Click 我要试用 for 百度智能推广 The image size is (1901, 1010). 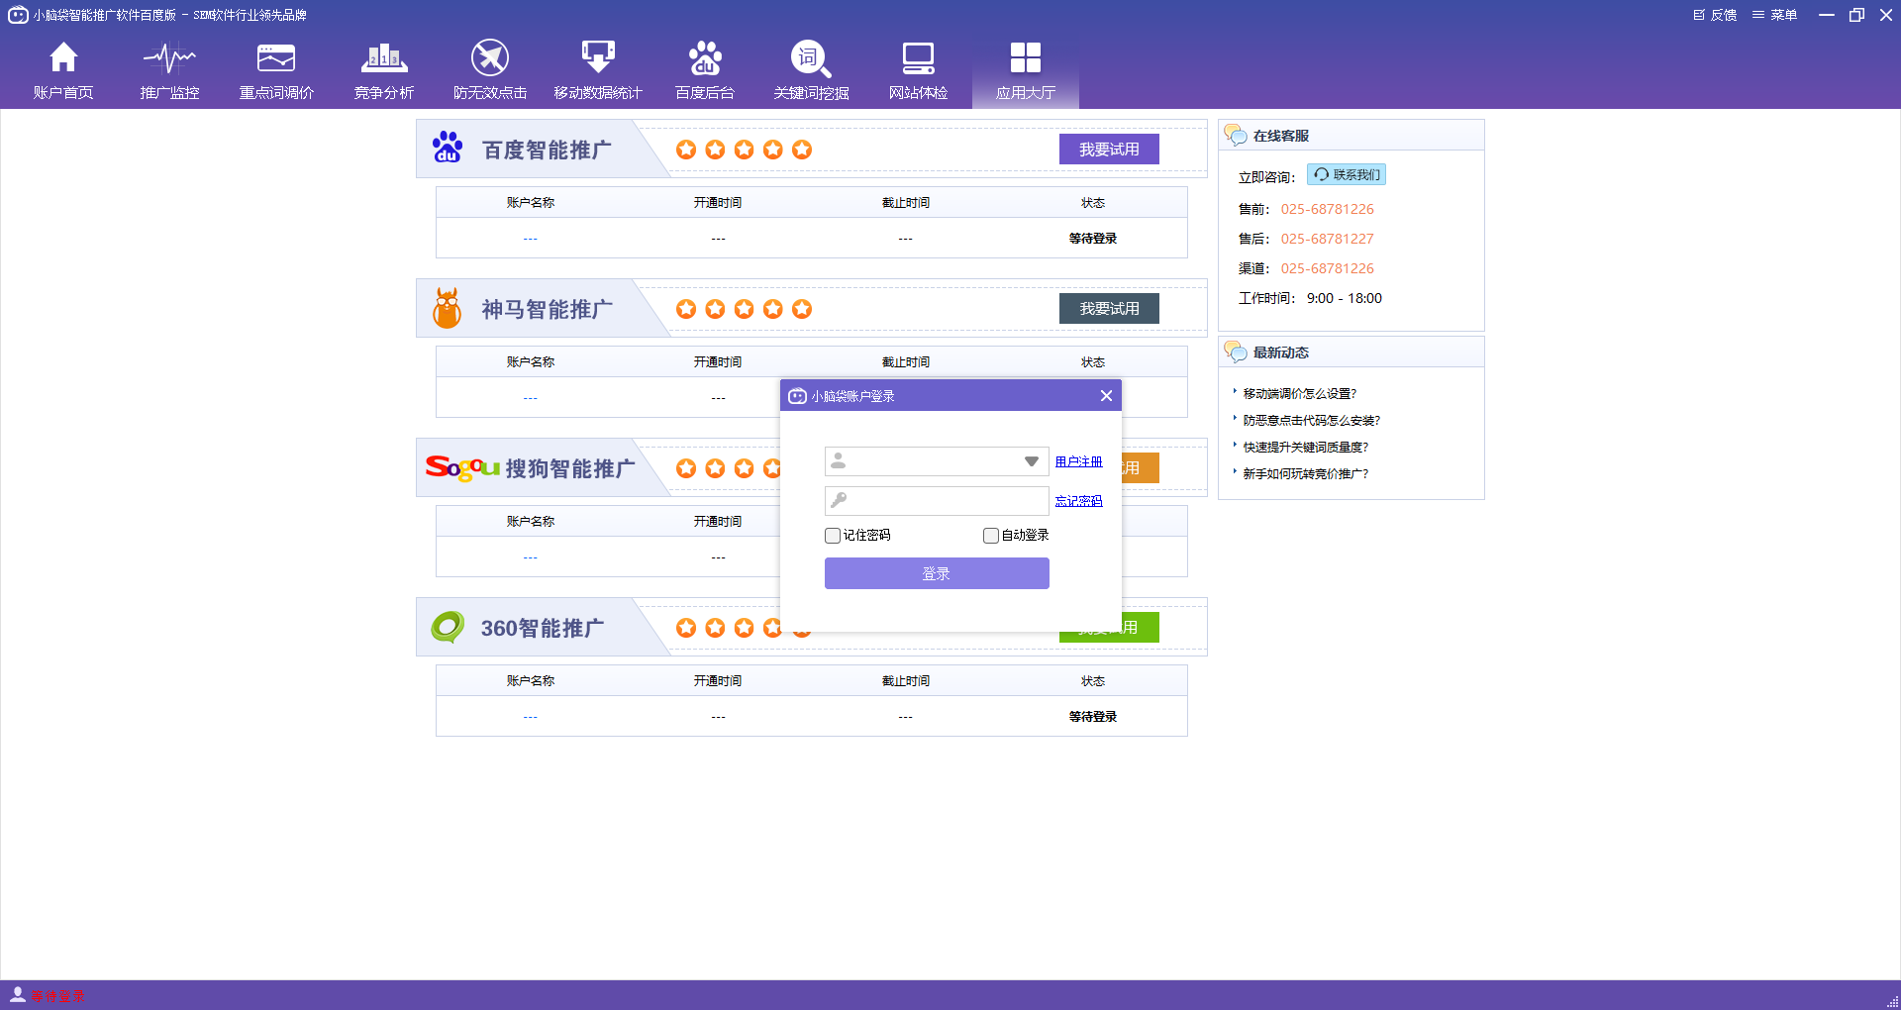click(1109, 149)
